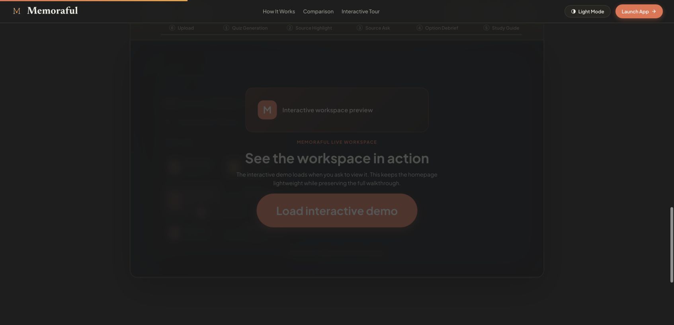Viewport: 674px width, 325px height.
Task: Select the Option Debrief step tab
Action: click(x=437, y=28)
